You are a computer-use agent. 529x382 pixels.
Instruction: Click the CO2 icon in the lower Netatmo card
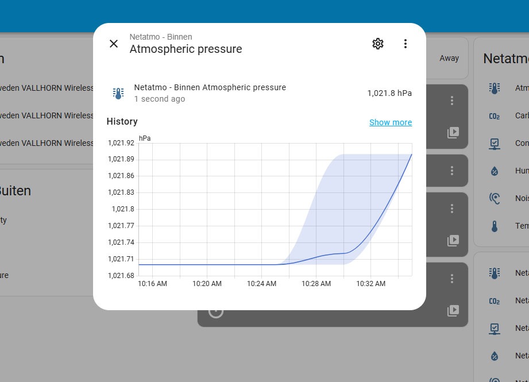tap(495, 301)
